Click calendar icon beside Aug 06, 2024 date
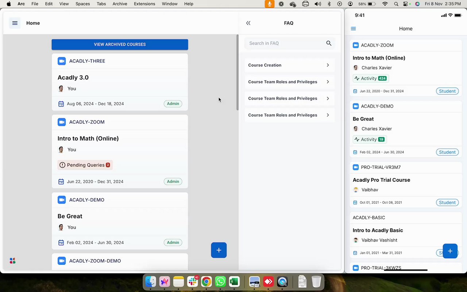 61,104
